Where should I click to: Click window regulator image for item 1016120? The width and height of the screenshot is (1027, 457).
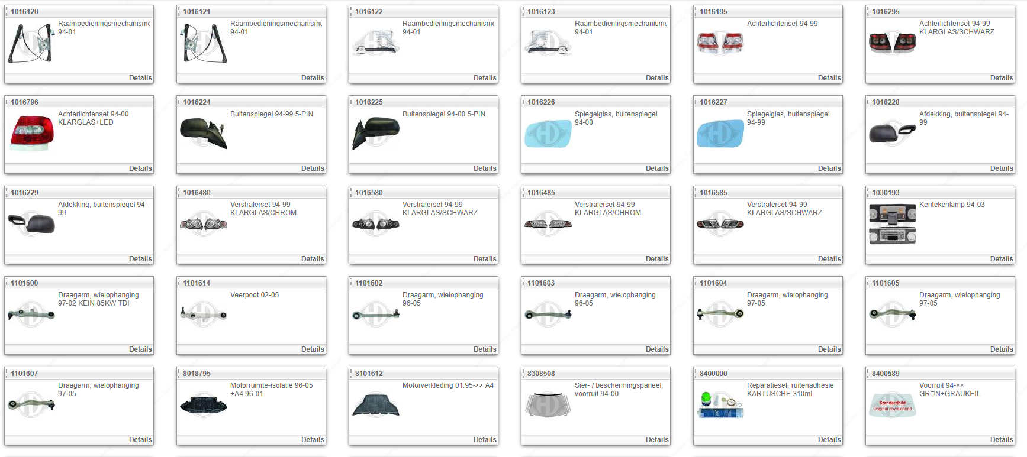30,43
